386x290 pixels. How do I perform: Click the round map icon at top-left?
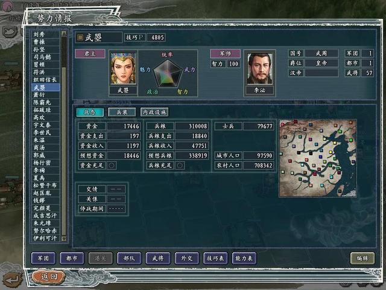pos(10,32)
